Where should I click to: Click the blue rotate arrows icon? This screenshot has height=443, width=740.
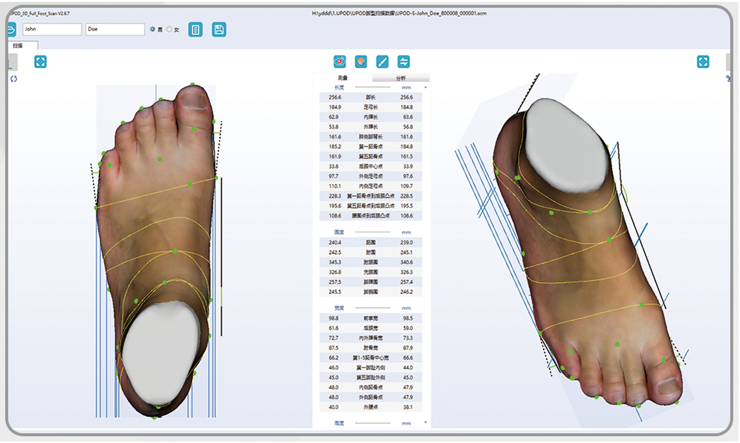point(14,79)
